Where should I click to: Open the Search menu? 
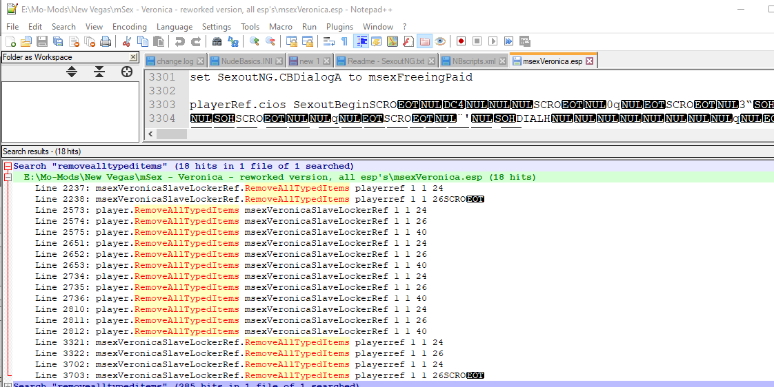[x=63, y=27]
